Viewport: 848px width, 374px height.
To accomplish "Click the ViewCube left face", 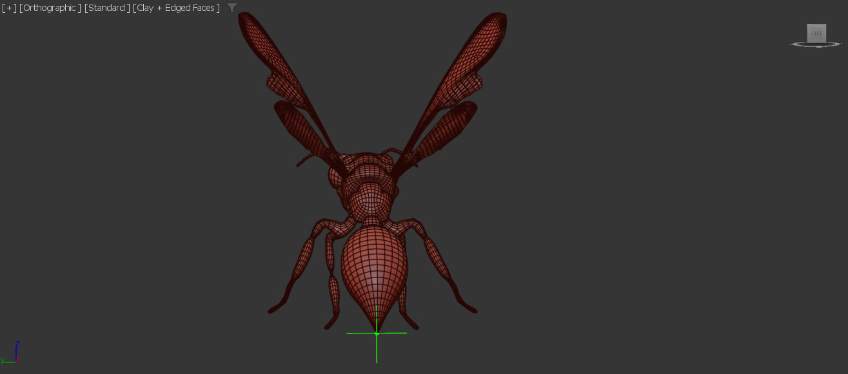I will click(816, 33).
